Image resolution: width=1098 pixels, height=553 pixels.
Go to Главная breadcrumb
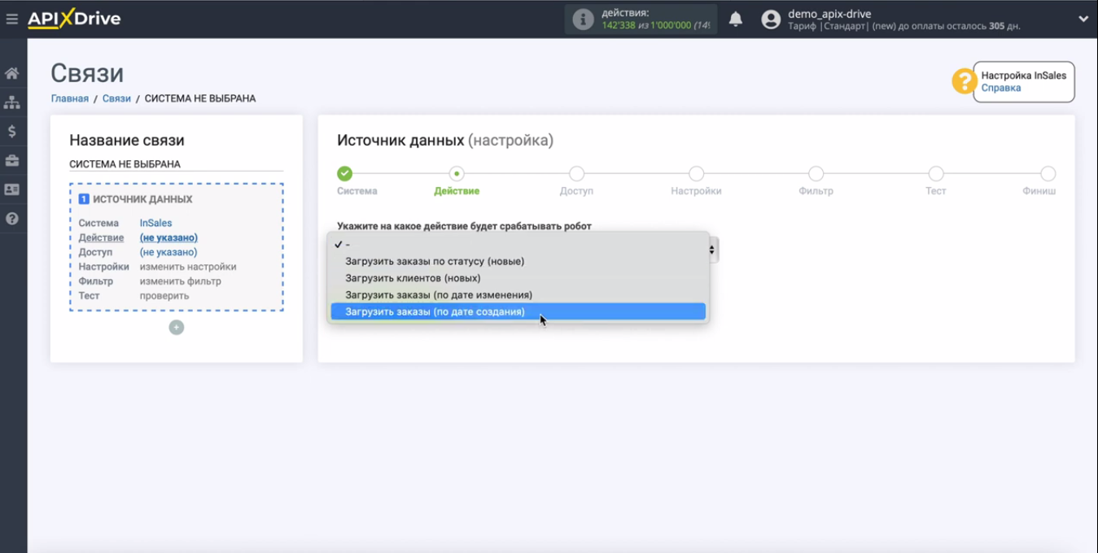click(70, 98)
